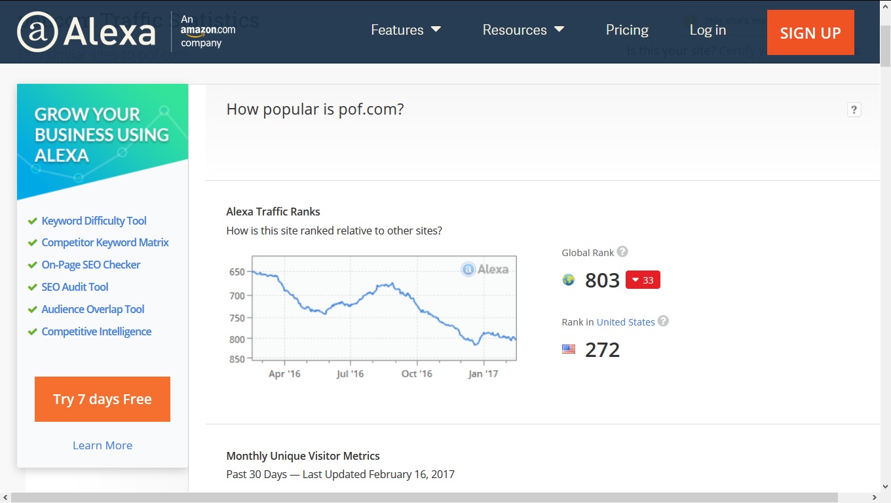Viewport: 891px width, 503px height.
Task: Open the Pricing page
Action: tap(627, 30)
